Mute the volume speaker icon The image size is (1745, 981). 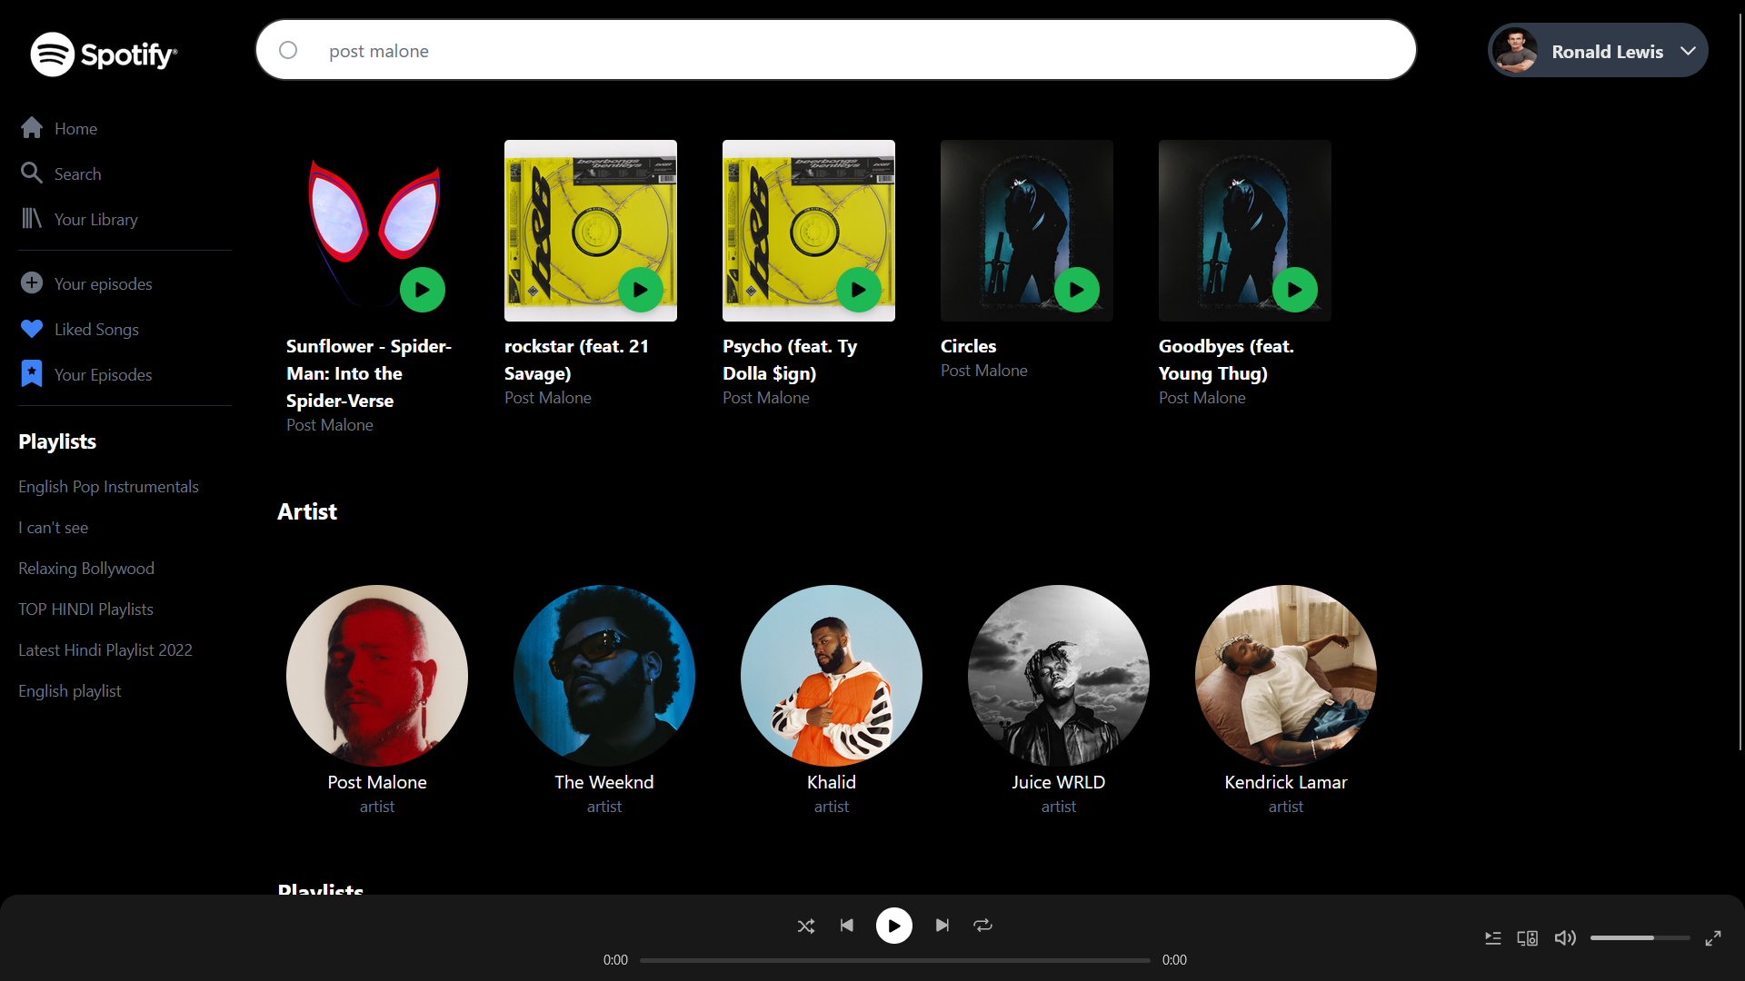[1565, 938]
